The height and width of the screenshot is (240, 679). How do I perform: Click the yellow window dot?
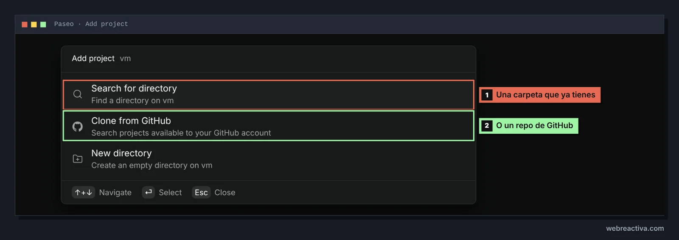[34, 25]
